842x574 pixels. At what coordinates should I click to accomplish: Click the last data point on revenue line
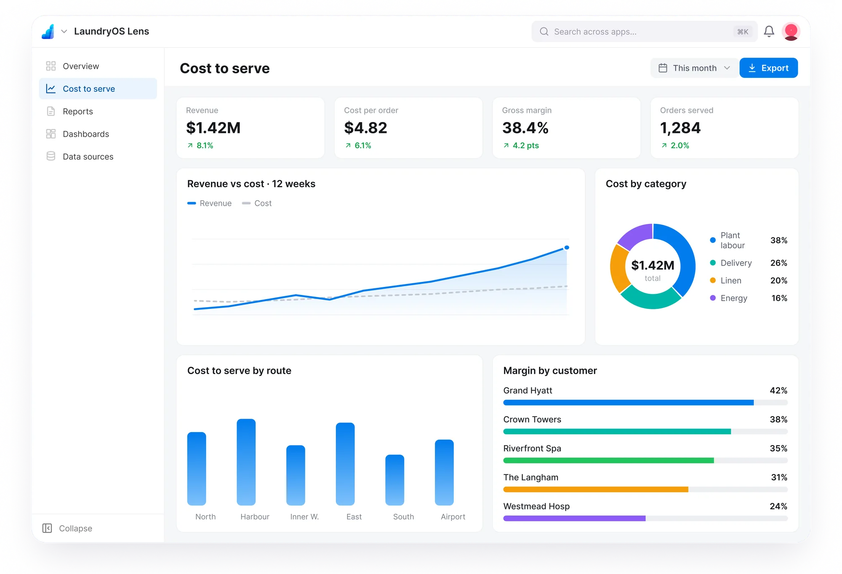(x=567, y=247)
